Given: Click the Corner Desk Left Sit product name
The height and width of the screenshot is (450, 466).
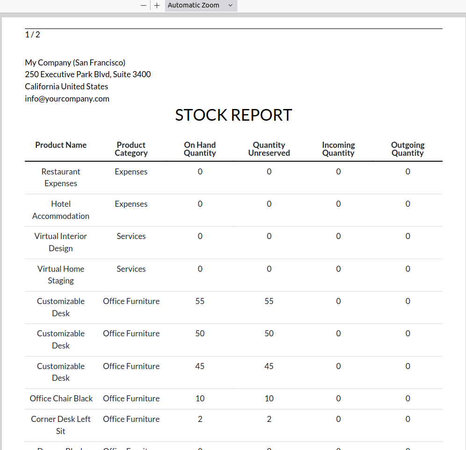Looking at the screenshot, I should click(61, 425).
